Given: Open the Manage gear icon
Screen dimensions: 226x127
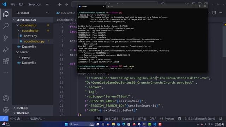Looking at the screenshot, I should (x=6, y=110).
